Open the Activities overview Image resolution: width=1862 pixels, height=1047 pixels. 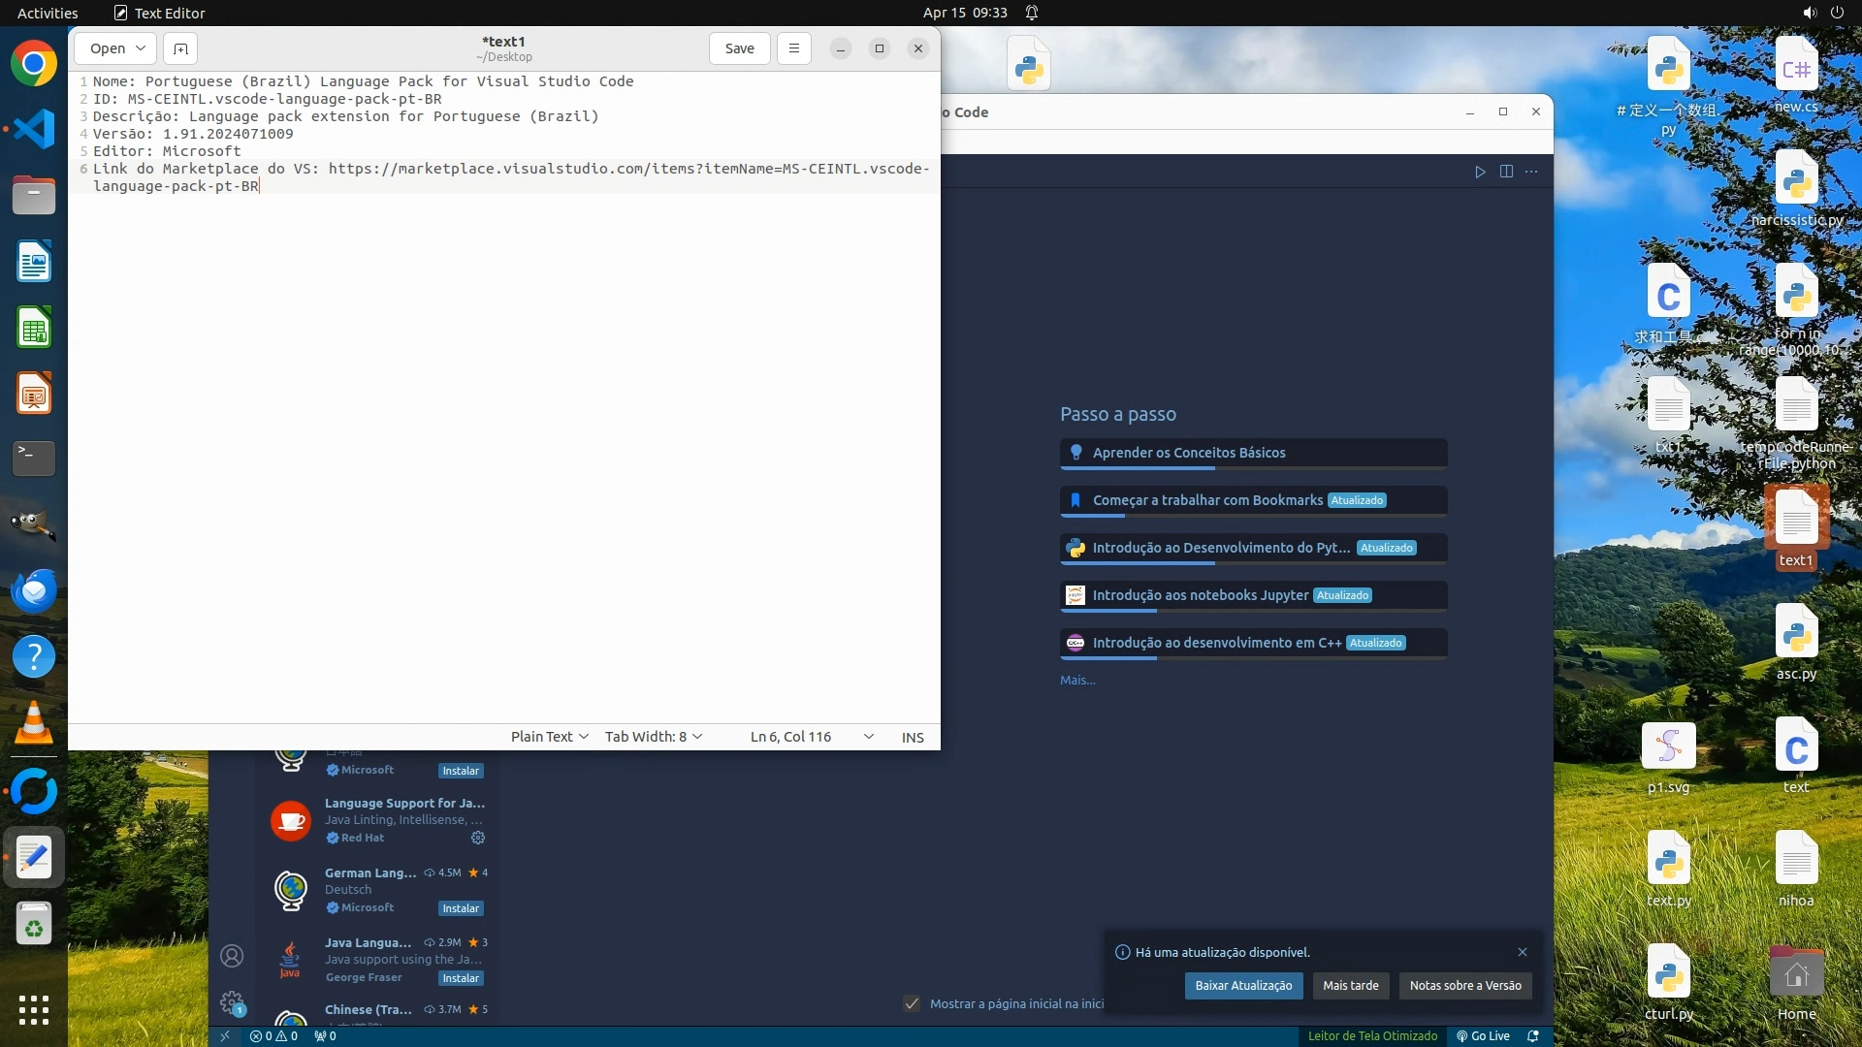(48, 13)
